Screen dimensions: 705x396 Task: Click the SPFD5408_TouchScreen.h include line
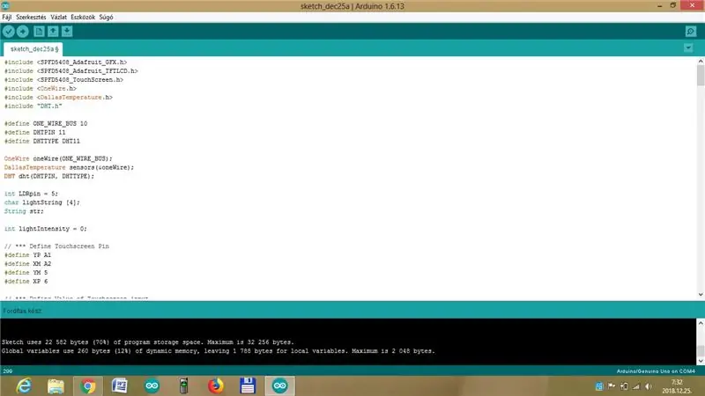(63, 79)
